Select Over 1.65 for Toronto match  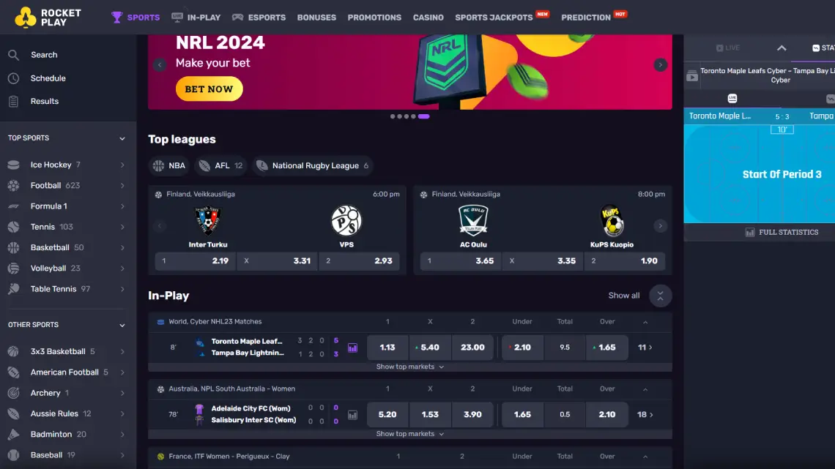pos(607,348)
